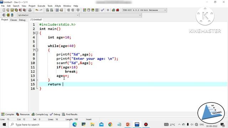Image resolution: width=228 pixels, height=128 pixels.
Task: Click the Windows Start button
Action: pos(4,124)
